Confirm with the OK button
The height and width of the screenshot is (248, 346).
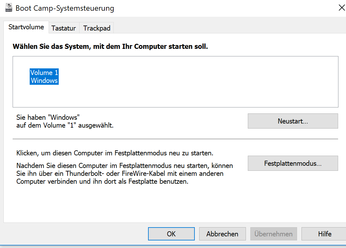[171, 234]
